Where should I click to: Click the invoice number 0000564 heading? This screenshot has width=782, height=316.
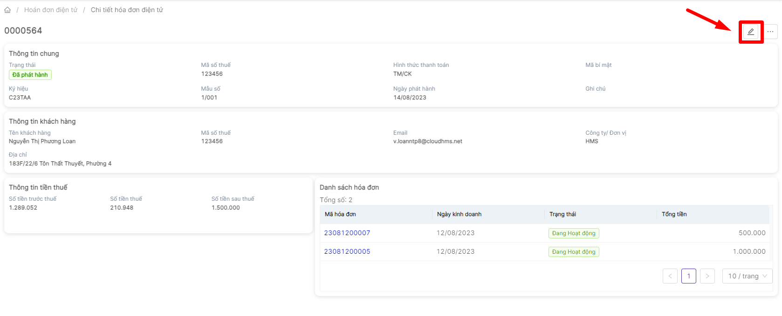(23, 31)
